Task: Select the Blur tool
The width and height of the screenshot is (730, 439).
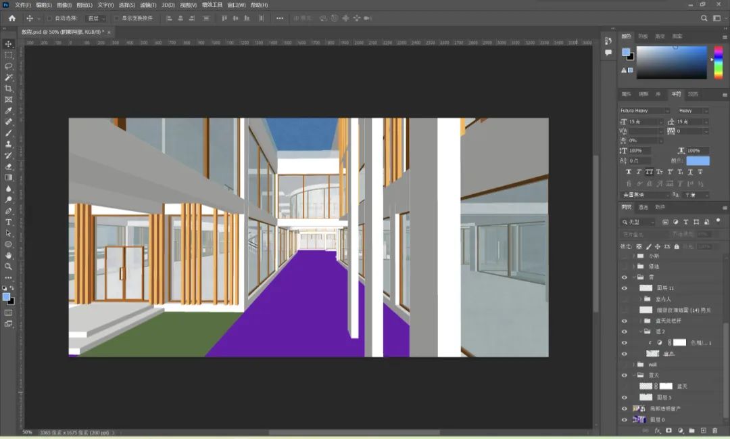Action: (x=8, y=189)
